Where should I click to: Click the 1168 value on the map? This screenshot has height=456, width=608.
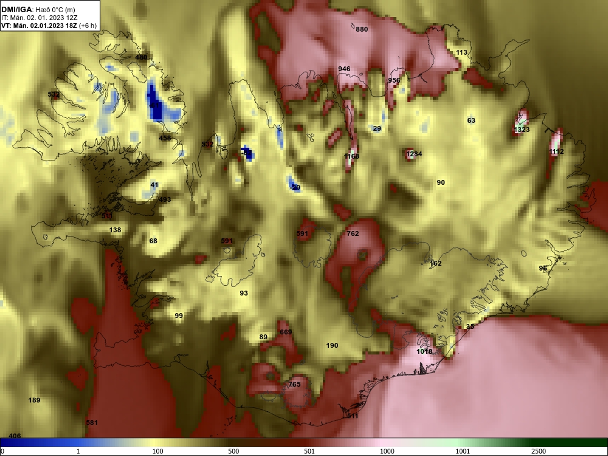351,156
